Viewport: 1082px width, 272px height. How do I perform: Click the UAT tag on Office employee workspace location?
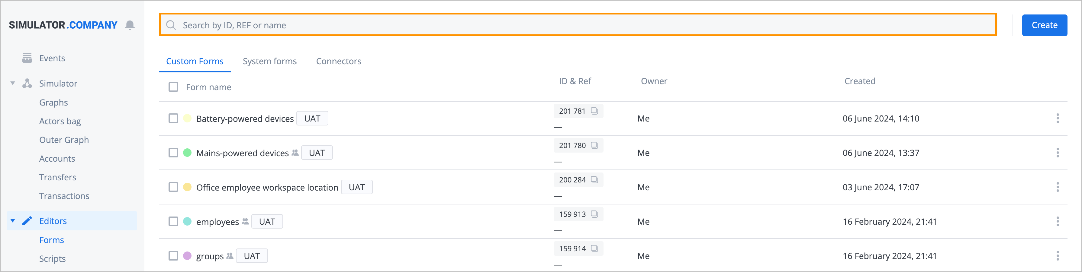[357, 187]
